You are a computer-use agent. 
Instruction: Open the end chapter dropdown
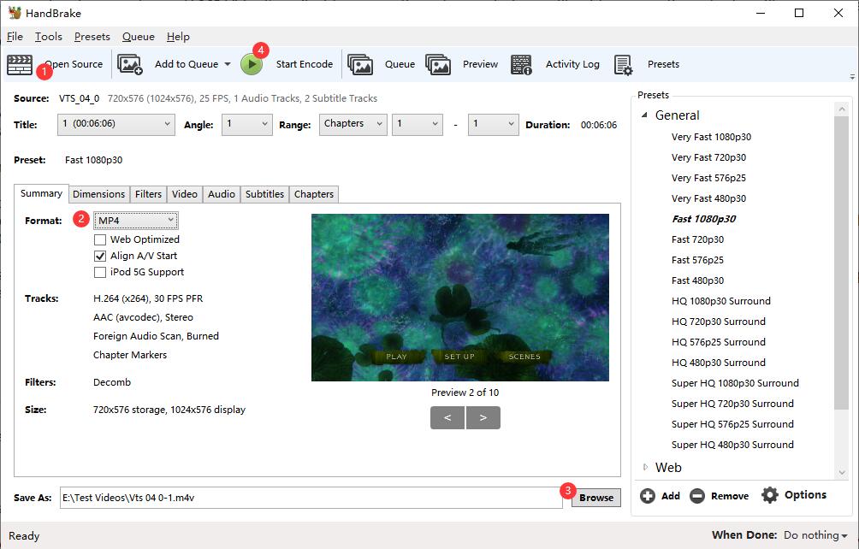click(x=494, y=125)
